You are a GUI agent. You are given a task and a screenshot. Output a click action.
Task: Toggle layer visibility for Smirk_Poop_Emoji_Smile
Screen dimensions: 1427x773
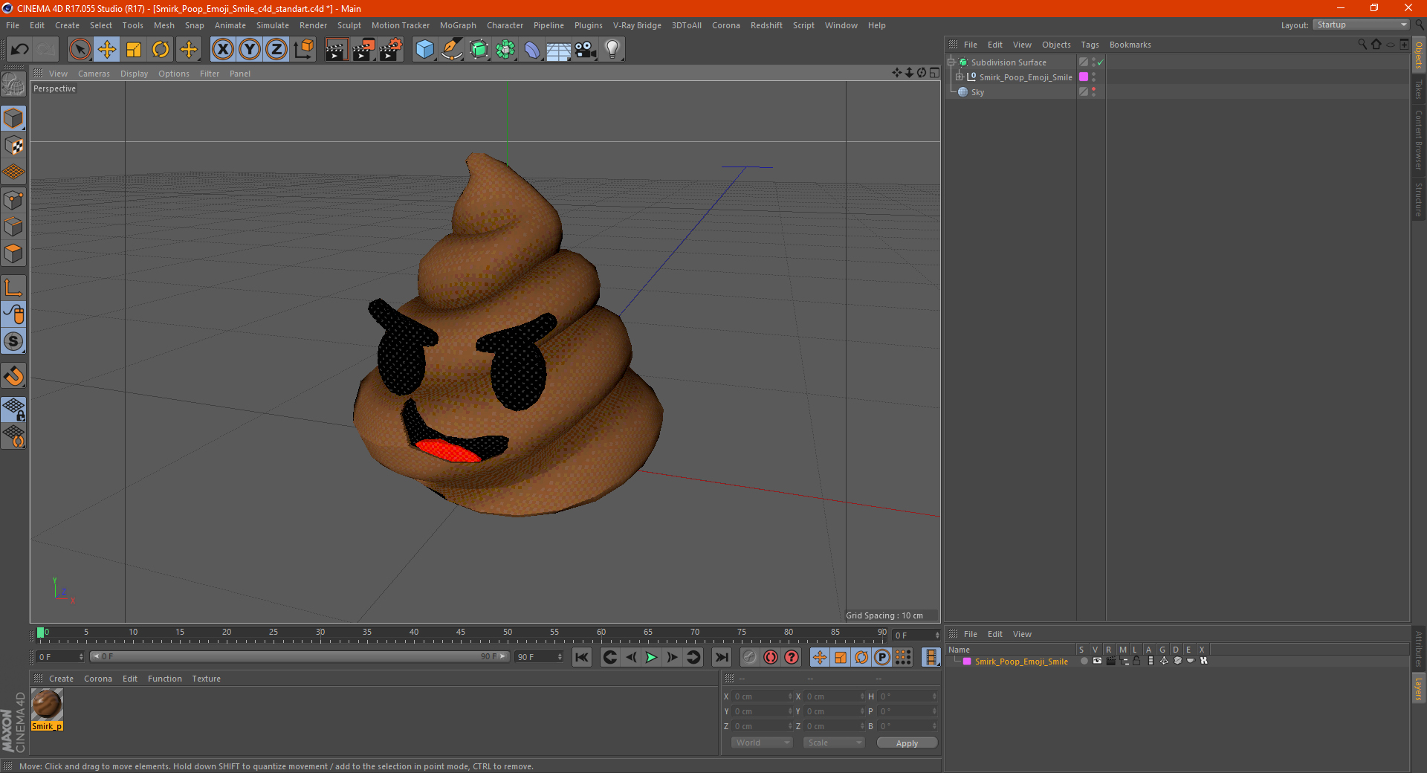[1097, 661]
